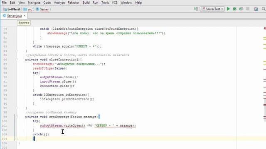
Task: Open the Window menu
Action: point(126,2)
